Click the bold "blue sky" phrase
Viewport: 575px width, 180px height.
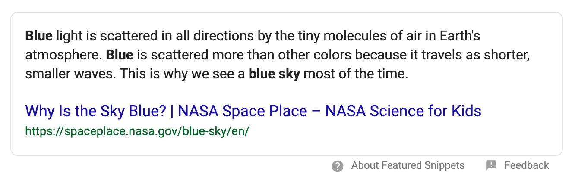coord(274,74)
